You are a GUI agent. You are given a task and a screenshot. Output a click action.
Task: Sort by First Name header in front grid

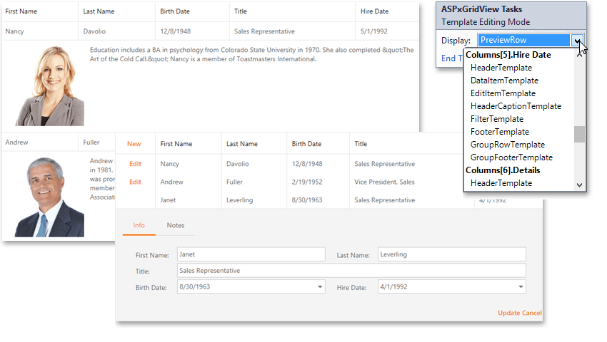point(176,144)
